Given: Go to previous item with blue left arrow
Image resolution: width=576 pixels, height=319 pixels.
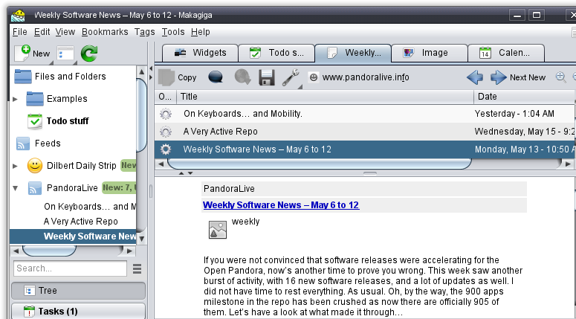Looking at the screenshot, I should pos(475,77).
